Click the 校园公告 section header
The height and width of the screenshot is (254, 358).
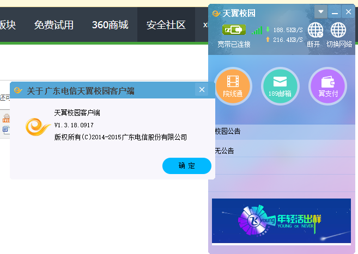(228, 131)
